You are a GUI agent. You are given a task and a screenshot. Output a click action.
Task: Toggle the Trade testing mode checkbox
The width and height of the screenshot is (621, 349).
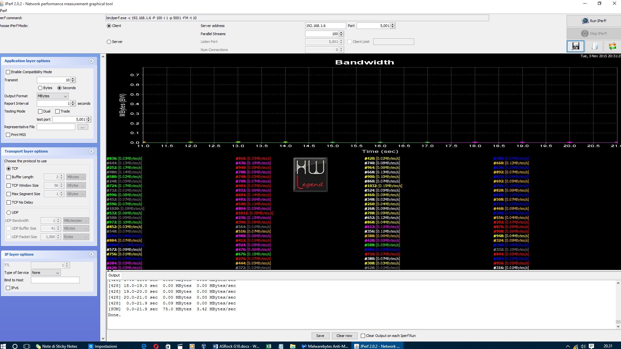(x=58, y=111)
